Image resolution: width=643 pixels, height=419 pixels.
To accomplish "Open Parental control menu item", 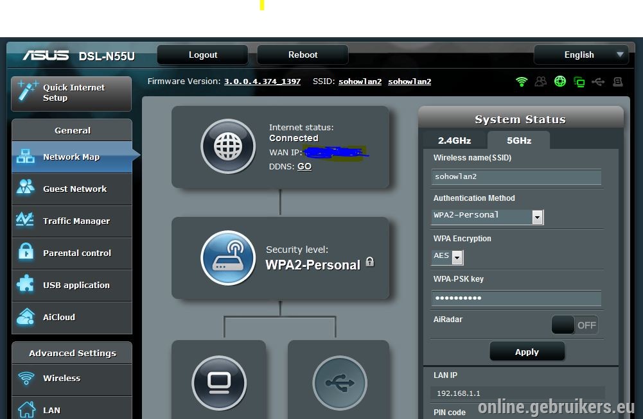I will (72, 253).
